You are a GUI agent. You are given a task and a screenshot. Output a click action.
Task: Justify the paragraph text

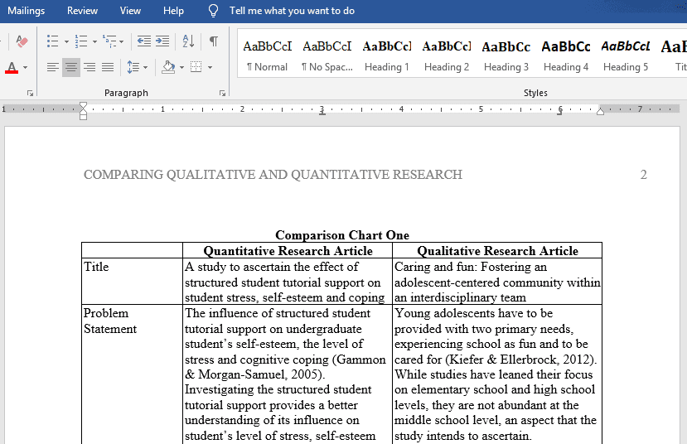108,67
